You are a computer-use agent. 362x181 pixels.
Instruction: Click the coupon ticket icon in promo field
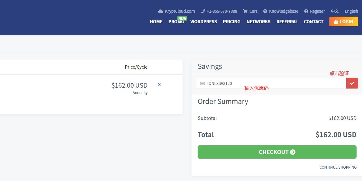(x=202, y=83)
